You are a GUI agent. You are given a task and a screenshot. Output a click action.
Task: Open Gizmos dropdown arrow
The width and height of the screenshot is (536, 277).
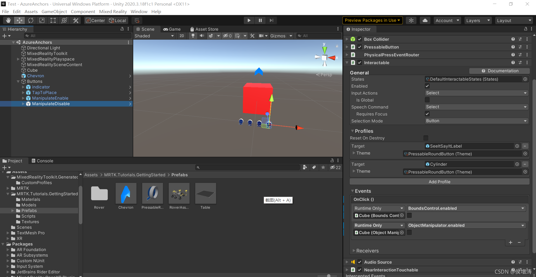291,36
